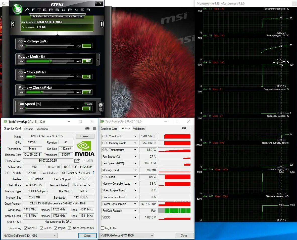Click GPU-Z icon in left window title
The image size is (297, 240).
point(6,122)
